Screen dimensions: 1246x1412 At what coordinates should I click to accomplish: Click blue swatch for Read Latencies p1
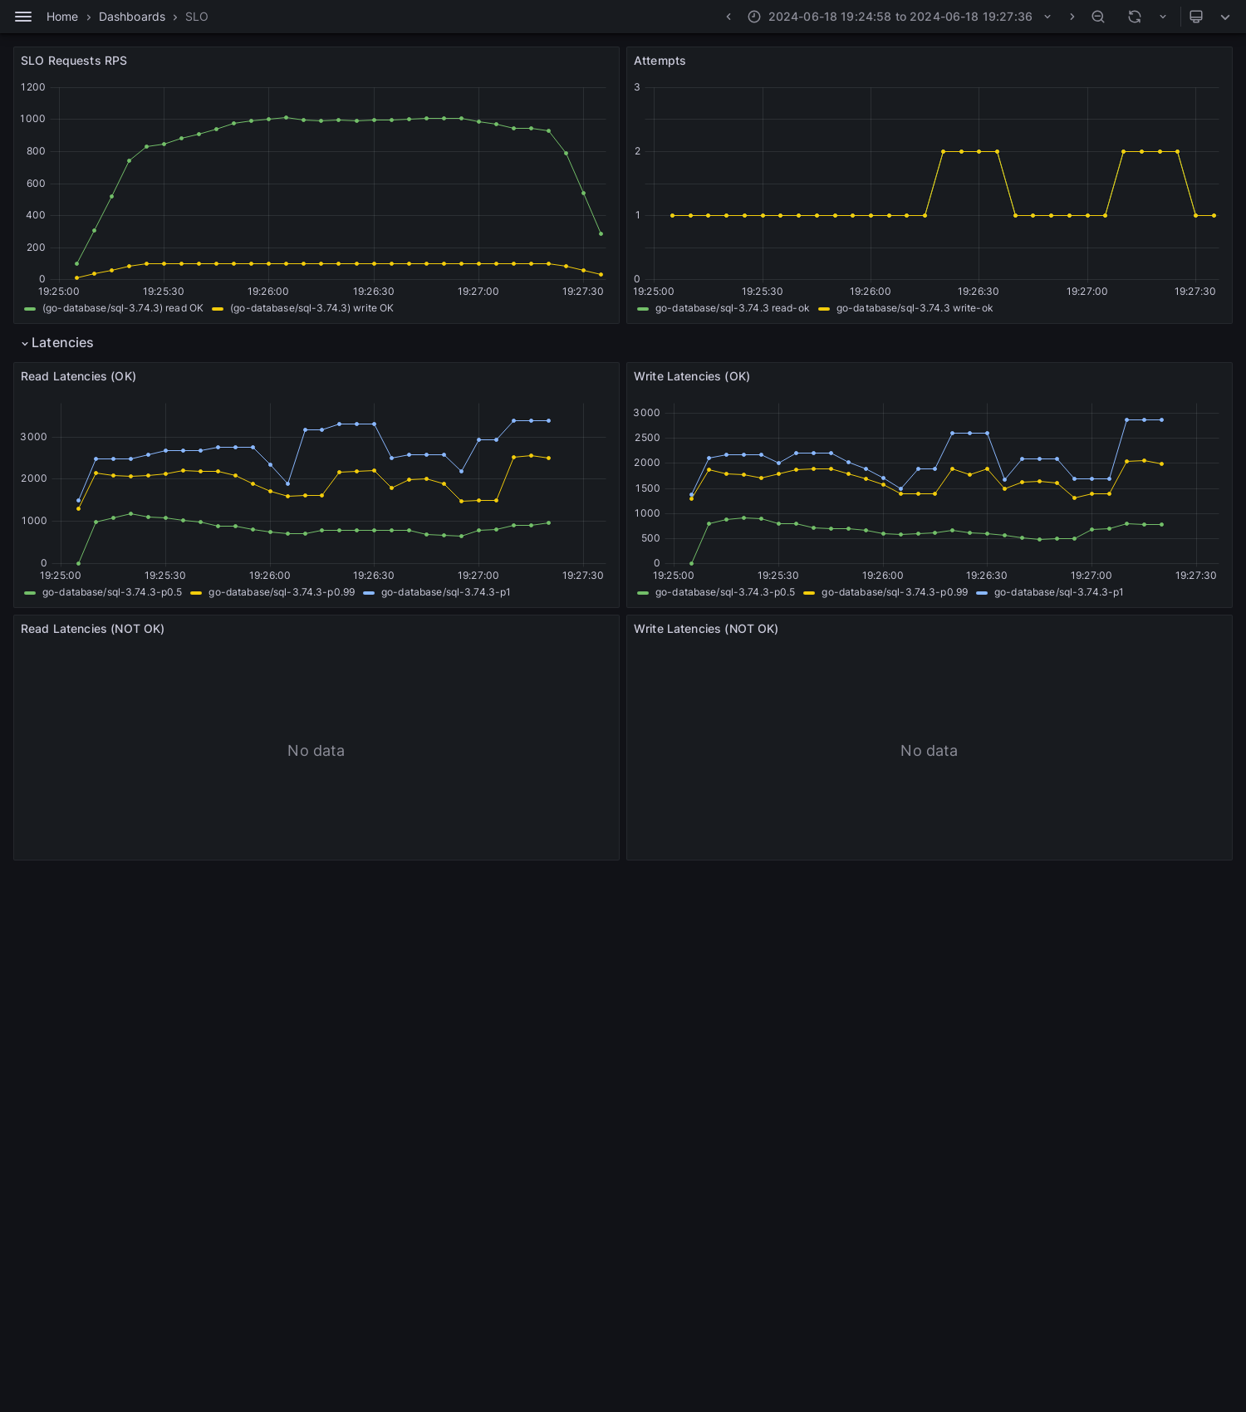pos(369,593)
